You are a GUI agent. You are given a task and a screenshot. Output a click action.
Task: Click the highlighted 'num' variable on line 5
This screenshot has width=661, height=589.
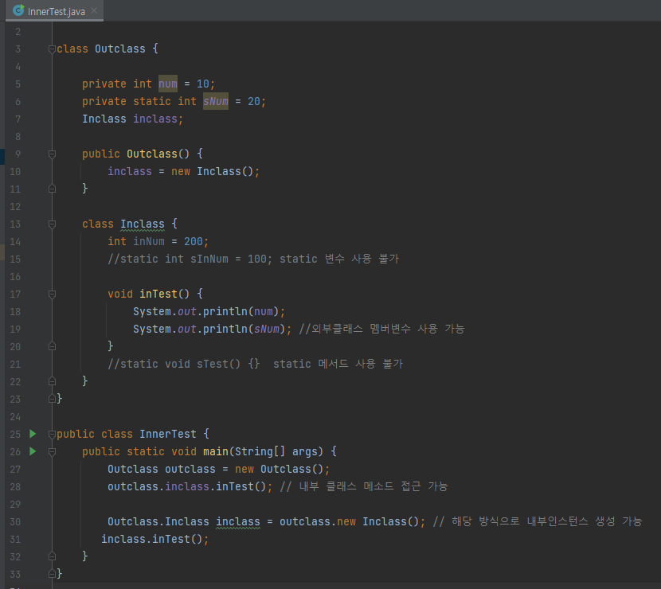[x=168, y=84]
